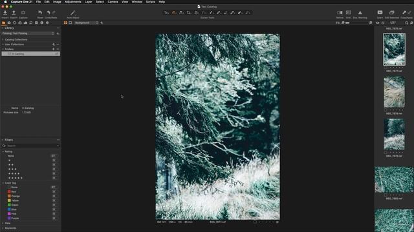Viewport: 414px width, 232px height.
Task: Expand the Date filter group
Action: pyautogui.click(x=3, y=224)
